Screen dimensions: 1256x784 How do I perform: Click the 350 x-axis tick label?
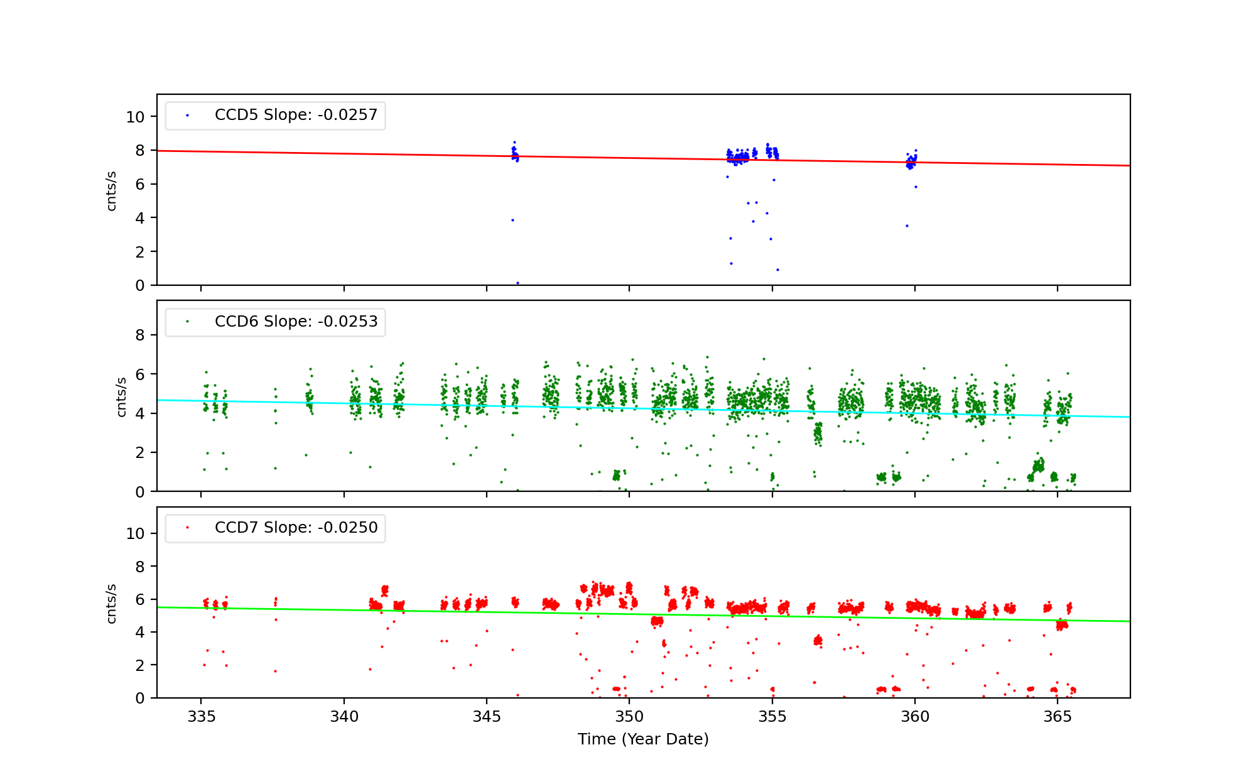[629, 717]
